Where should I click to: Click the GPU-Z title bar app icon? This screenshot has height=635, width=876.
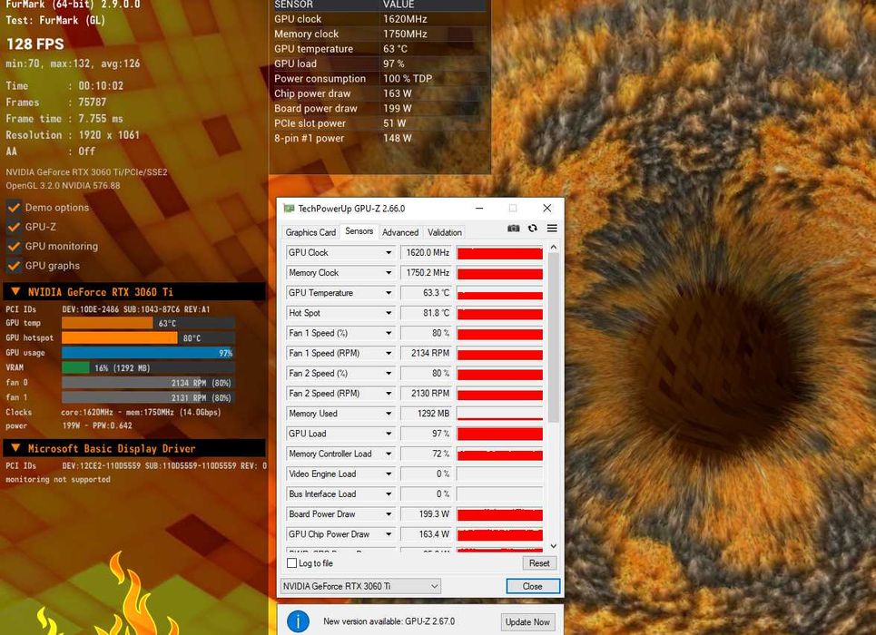click(x=289, y=209)
